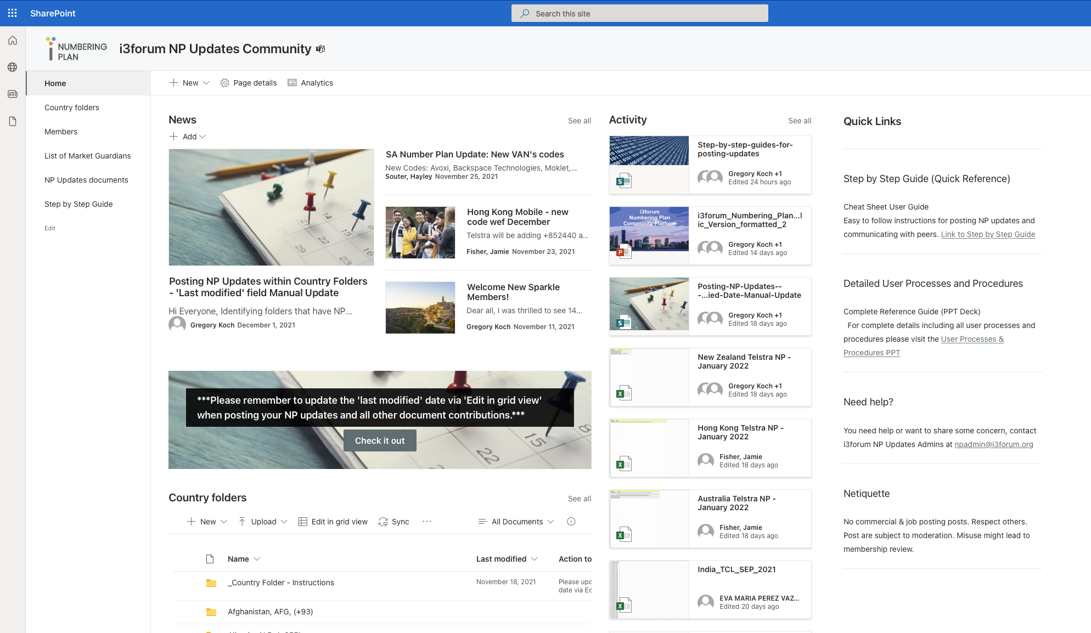Viewport: 1091px width, 633px height.
Task: Click the Edit in grid view icon
Action: [x=302, y=522]
